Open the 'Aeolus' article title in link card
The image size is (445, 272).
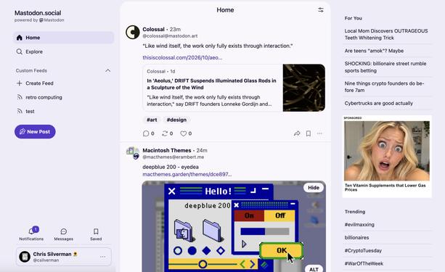[211, 84]
